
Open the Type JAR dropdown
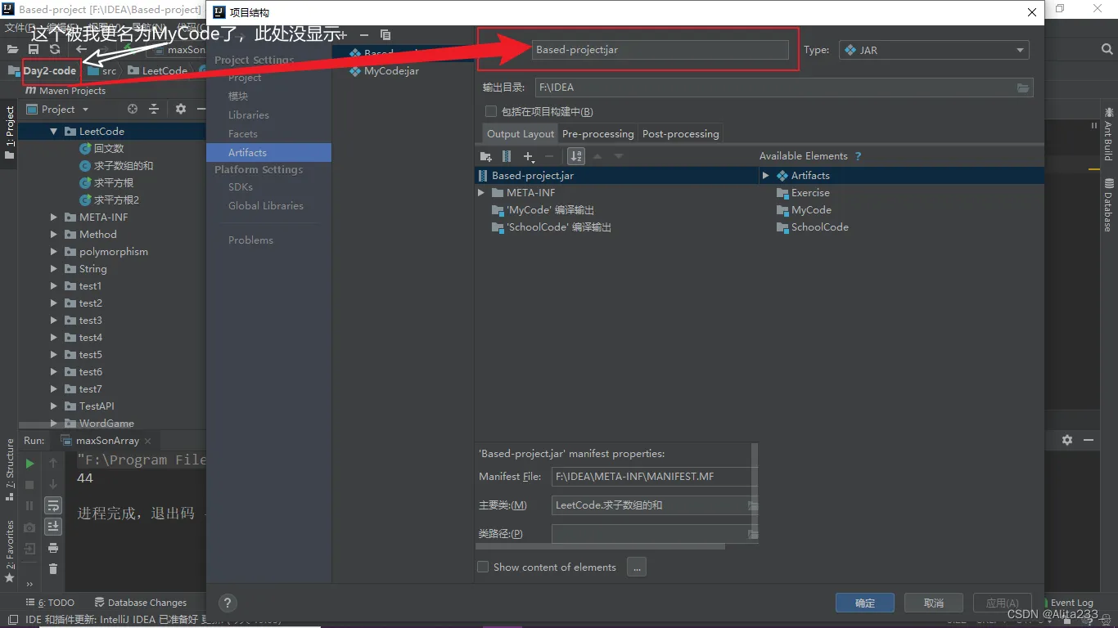tap(934, 50)
